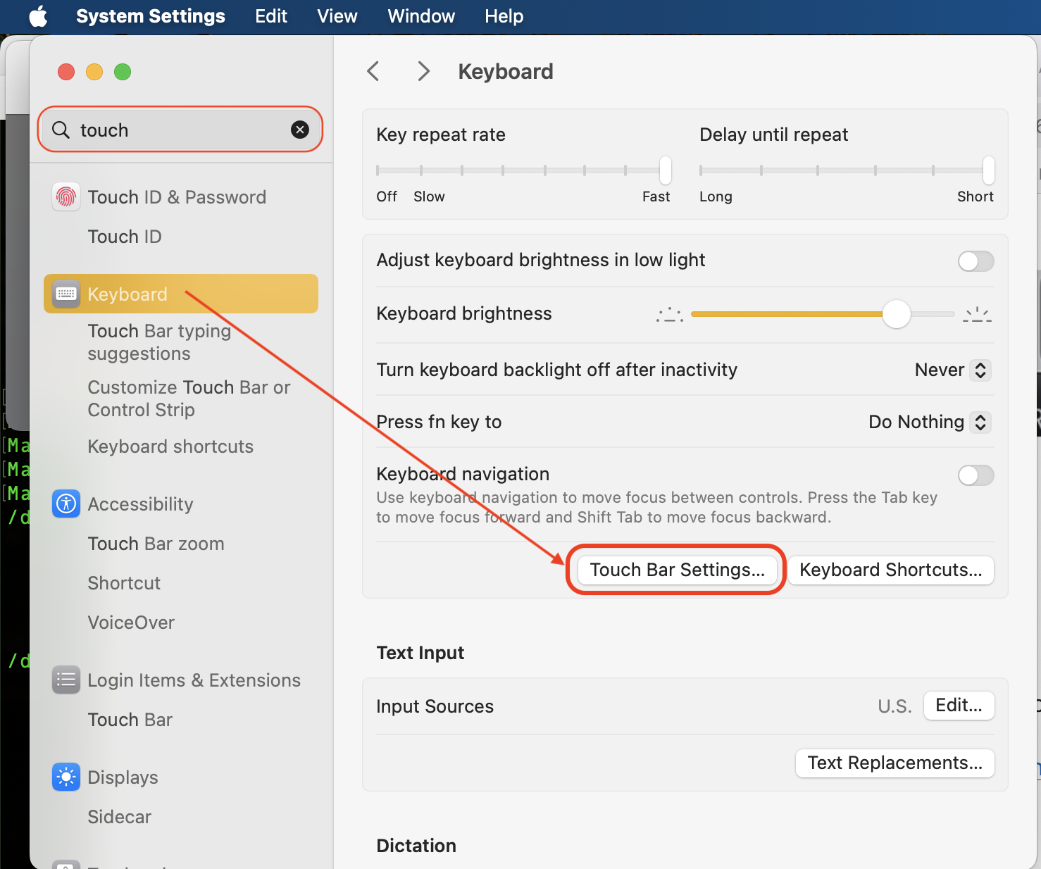Open Touch Bar under Login Items
Image resolution: width=1041 pixels, height=869 pixels.
(x=130, y=720)
